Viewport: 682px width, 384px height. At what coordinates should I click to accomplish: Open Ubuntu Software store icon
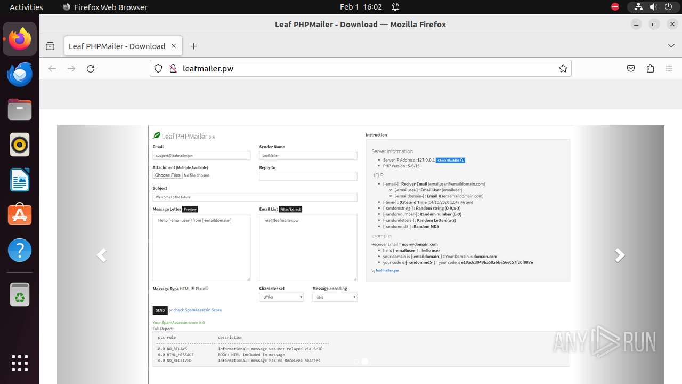tap(20, 215)
